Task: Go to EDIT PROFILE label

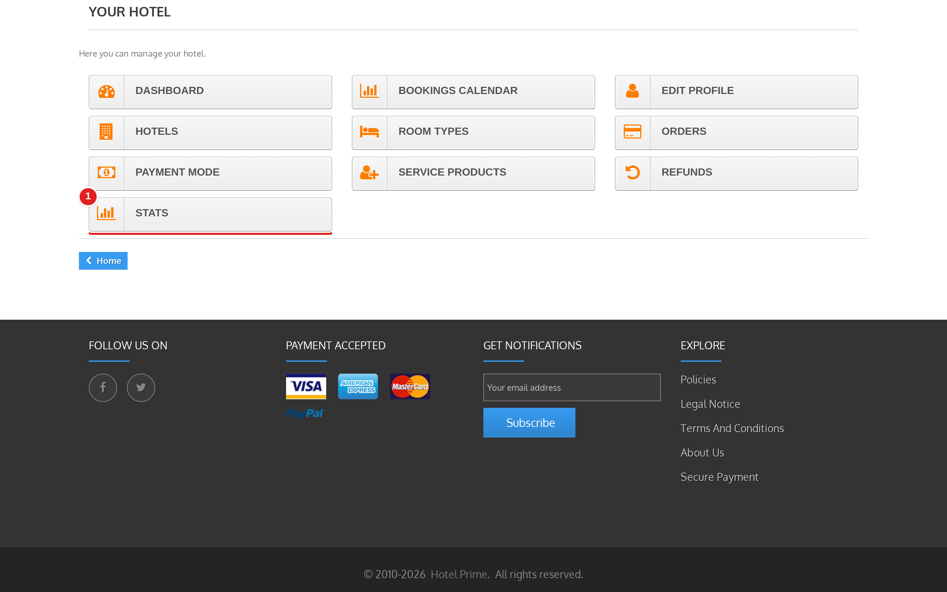Action: [697, 90]
